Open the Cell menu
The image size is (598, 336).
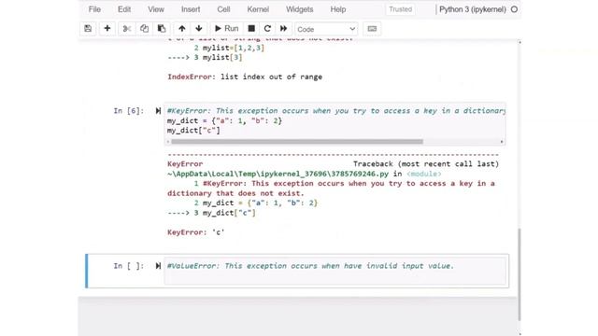[x=223, y=9]
